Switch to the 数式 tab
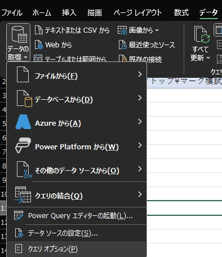Screen dimensions: 222x257 pos(181,13)
